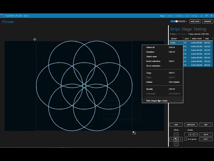214x161 pixels.
Task: Select the strip row with ArtNet 003:001
Action: 198,54
